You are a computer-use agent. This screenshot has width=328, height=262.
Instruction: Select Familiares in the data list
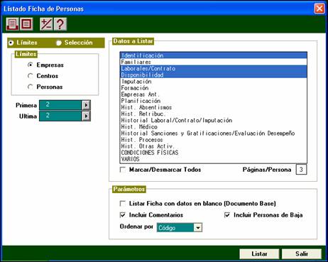pyautogui.click(x=214, y=62)
